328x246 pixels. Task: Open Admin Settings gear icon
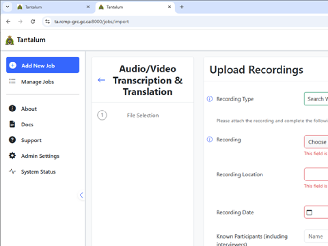12,155
